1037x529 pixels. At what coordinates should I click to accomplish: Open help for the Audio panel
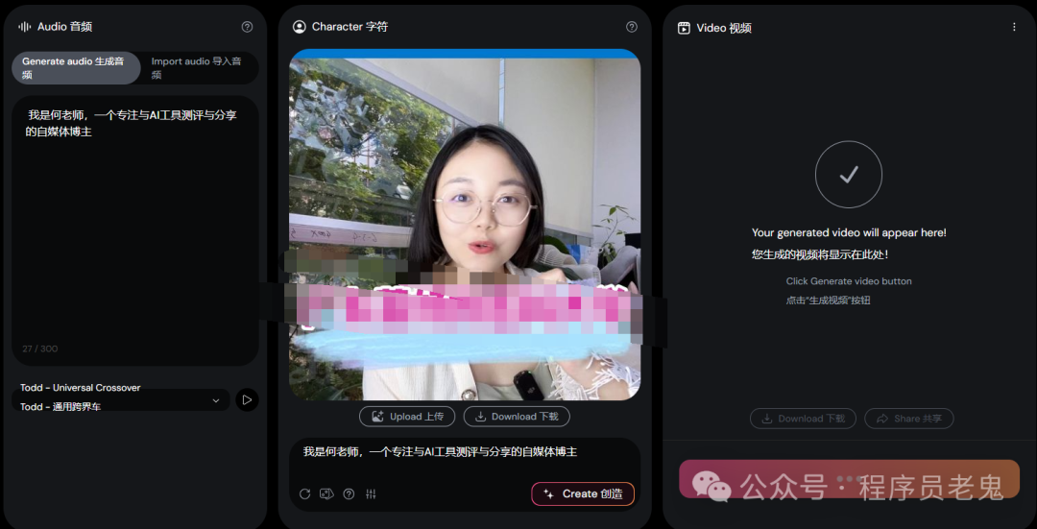248,27
